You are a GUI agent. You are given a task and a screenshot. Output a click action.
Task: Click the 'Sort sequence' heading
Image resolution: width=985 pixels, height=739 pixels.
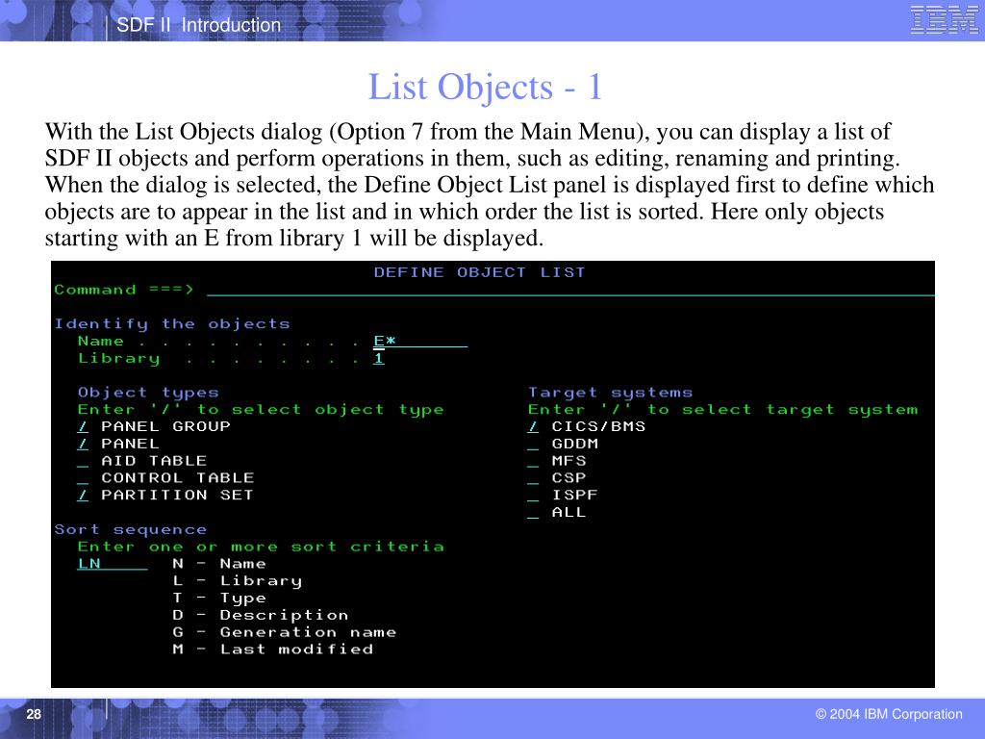point(131,530)
